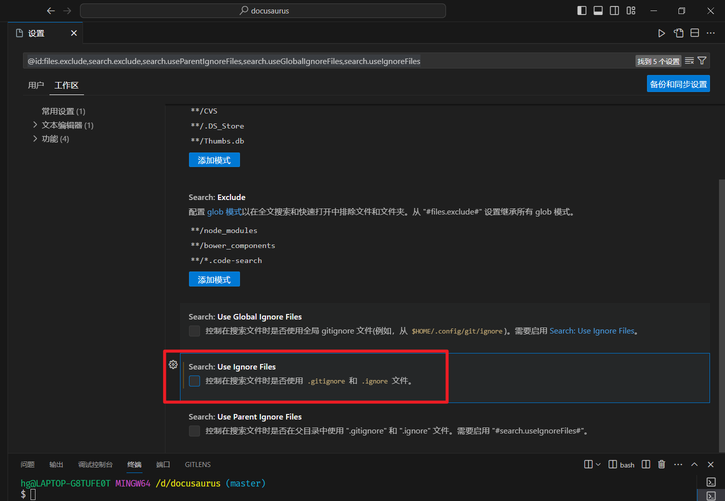Click the Search: Exclude setting title
The height and width of the screenshot is (501, 725).
click(217, 197)
